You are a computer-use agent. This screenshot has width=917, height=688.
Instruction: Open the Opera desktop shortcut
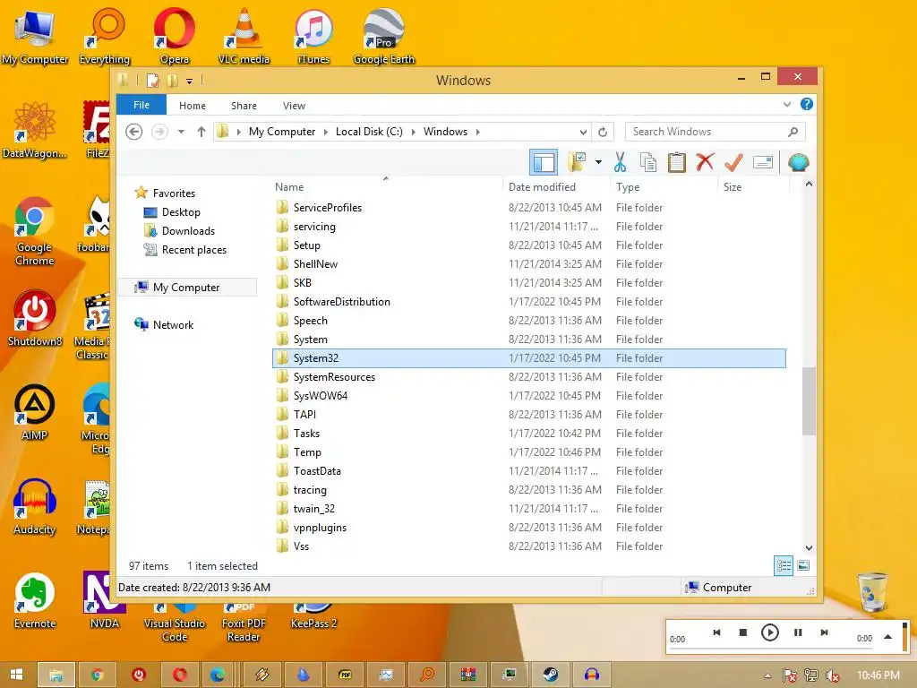pos(175,37)
